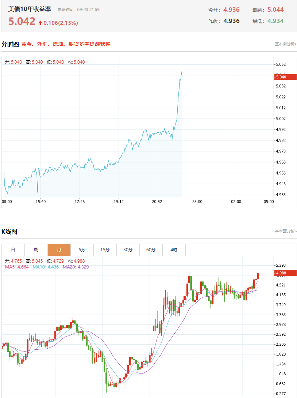Click the MA20 indicator label

point(76,267)
